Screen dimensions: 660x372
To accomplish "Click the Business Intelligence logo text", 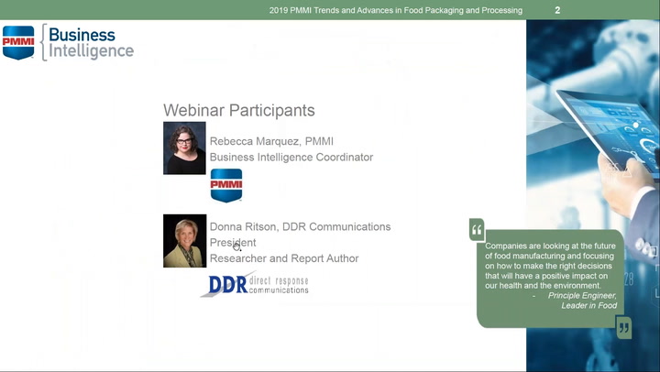I will [x=91, y=42].
